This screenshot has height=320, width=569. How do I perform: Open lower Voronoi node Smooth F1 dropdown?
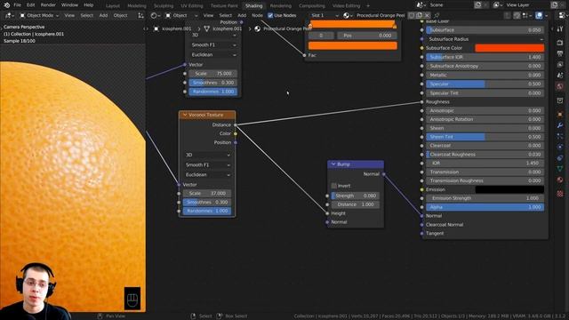point(207,164)
